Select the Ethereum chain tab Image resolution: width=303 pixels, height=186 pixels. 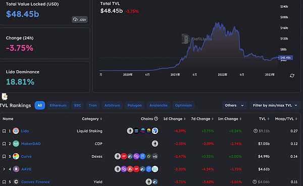58,105
